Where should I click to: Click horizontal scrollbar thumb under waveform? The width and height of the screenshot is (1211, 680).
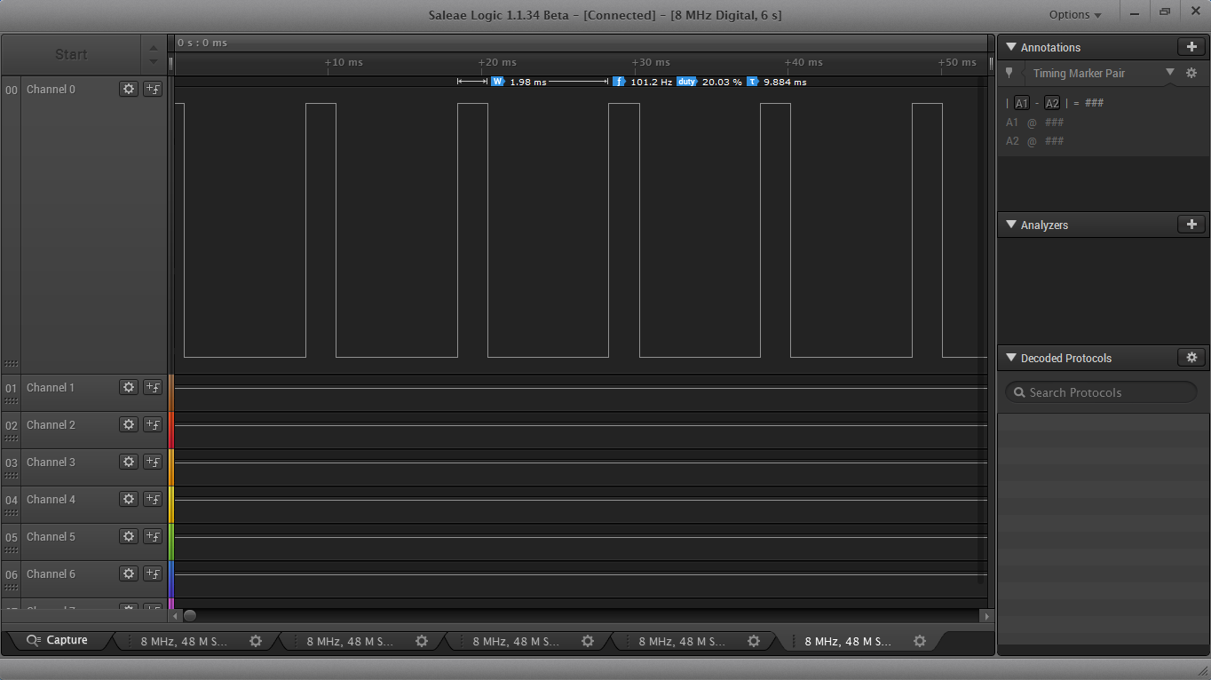click(189, 615)
